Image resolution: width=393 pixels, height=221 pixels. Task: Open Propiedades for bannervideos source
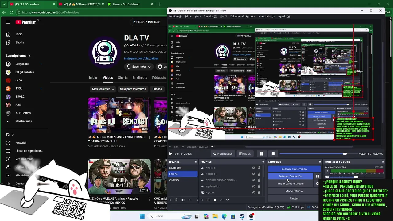tap(223, 154)
